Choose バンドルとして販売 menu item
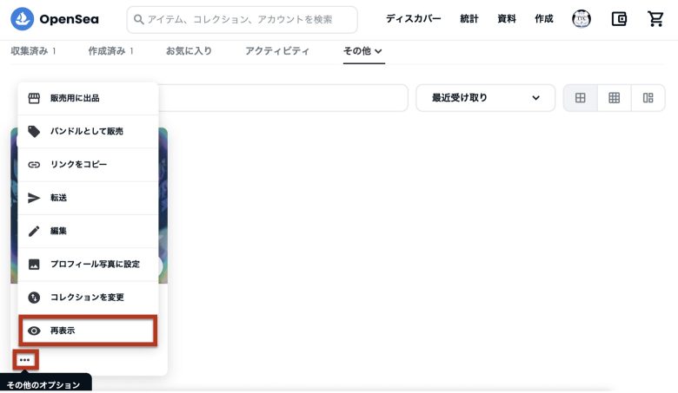Image resolution: width=678 pixels, height=393 pixels. click(x=88, y=131)
